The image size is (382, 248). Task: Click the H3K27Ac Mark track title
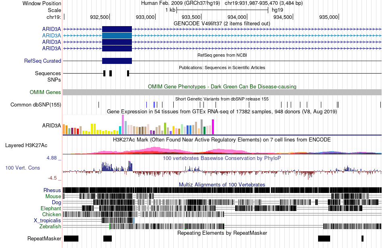tap(222, 140)
